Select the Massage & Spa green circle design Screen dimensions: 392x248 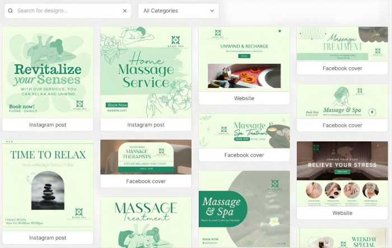(x=244, y=207)
